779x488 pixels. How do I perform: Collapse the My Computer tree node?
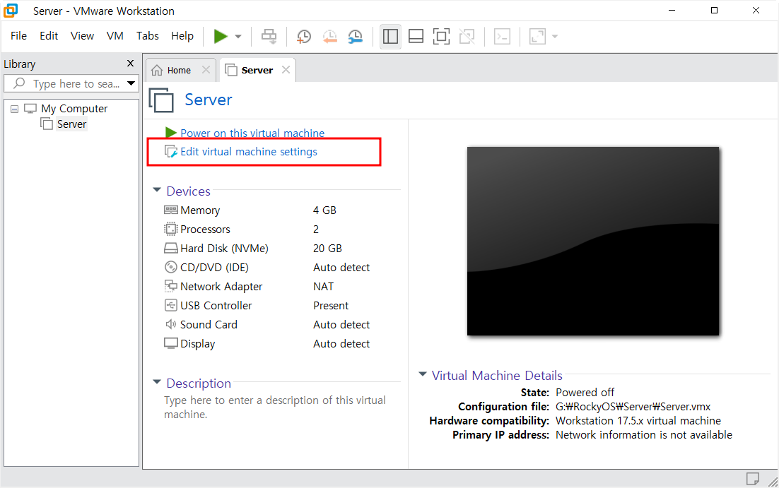(x=14, y=109)
